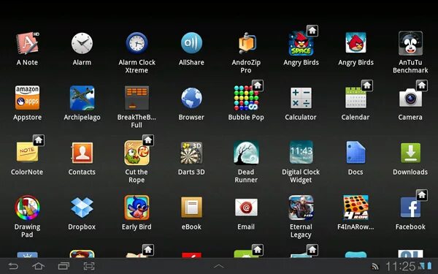Screen dimensions: 438x274
Task: Launch the eBook reader
Action: 191,208
